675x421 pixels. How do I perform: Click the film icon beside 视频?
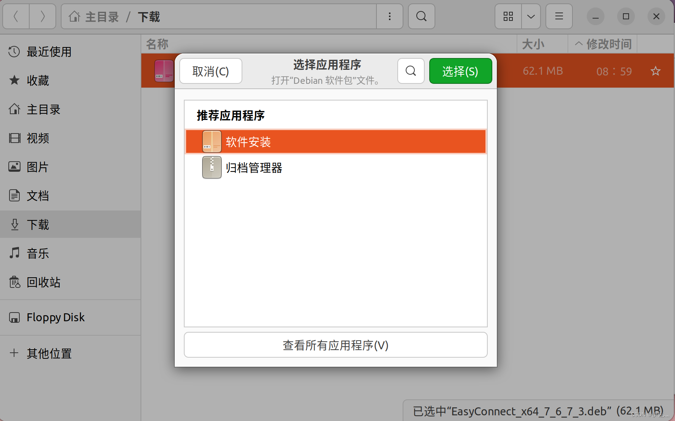tap(14, 138)
